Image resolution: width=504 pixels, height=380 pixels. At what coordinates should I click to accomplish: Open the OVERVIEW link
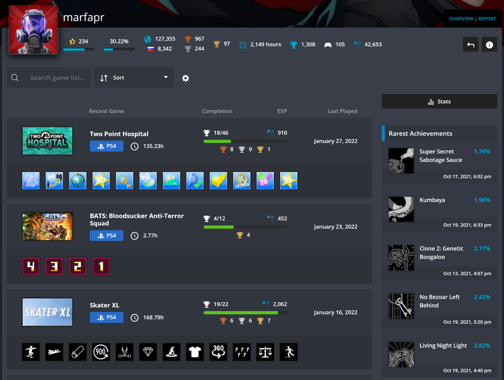click(461, 19)
